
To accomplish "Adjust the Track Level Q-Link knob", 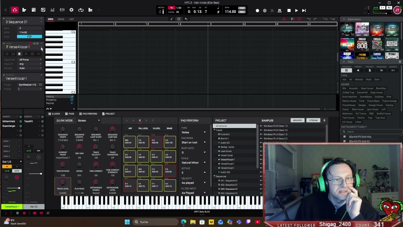I will point(63,183).
